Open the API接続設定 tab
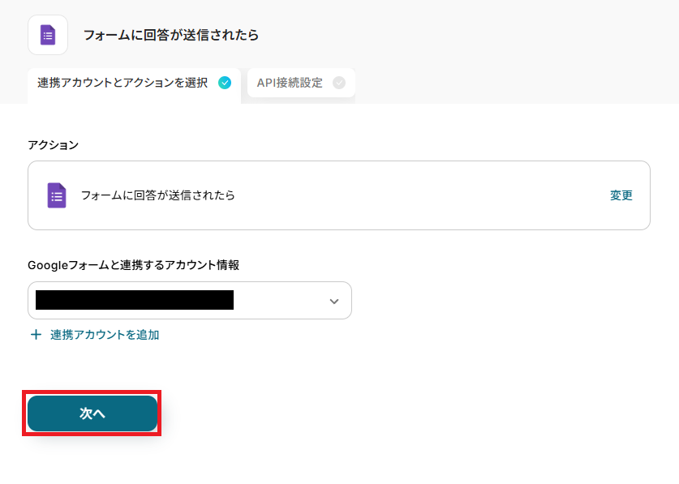Image resolution: width=679 pixels, height=484 pixels. click(301, 83)
